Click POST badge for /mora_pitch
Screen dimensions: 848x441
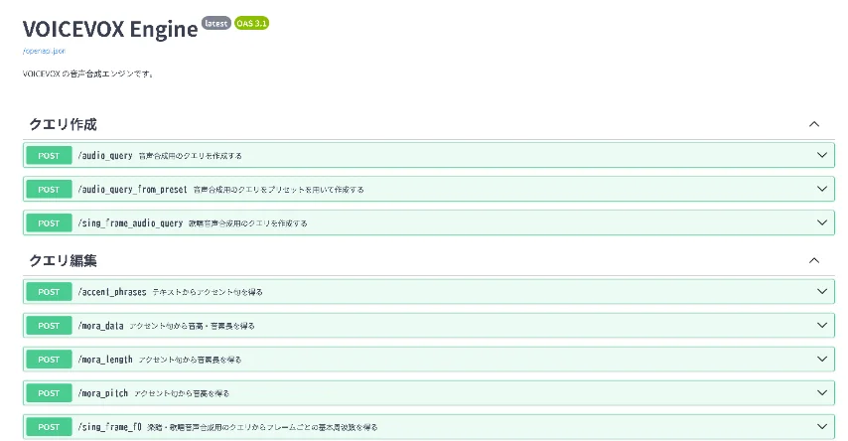click(49, 393)
